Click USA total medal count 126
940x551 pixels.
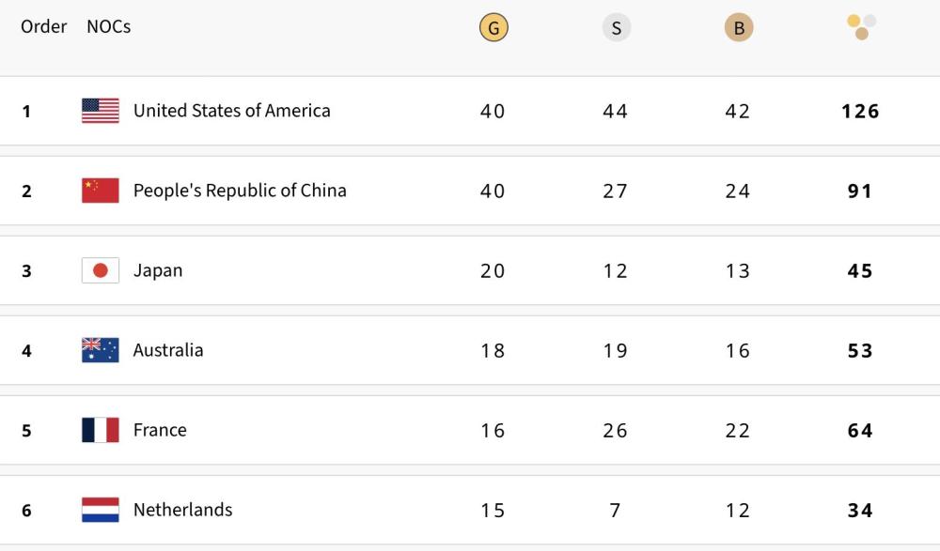pos(860,111)
